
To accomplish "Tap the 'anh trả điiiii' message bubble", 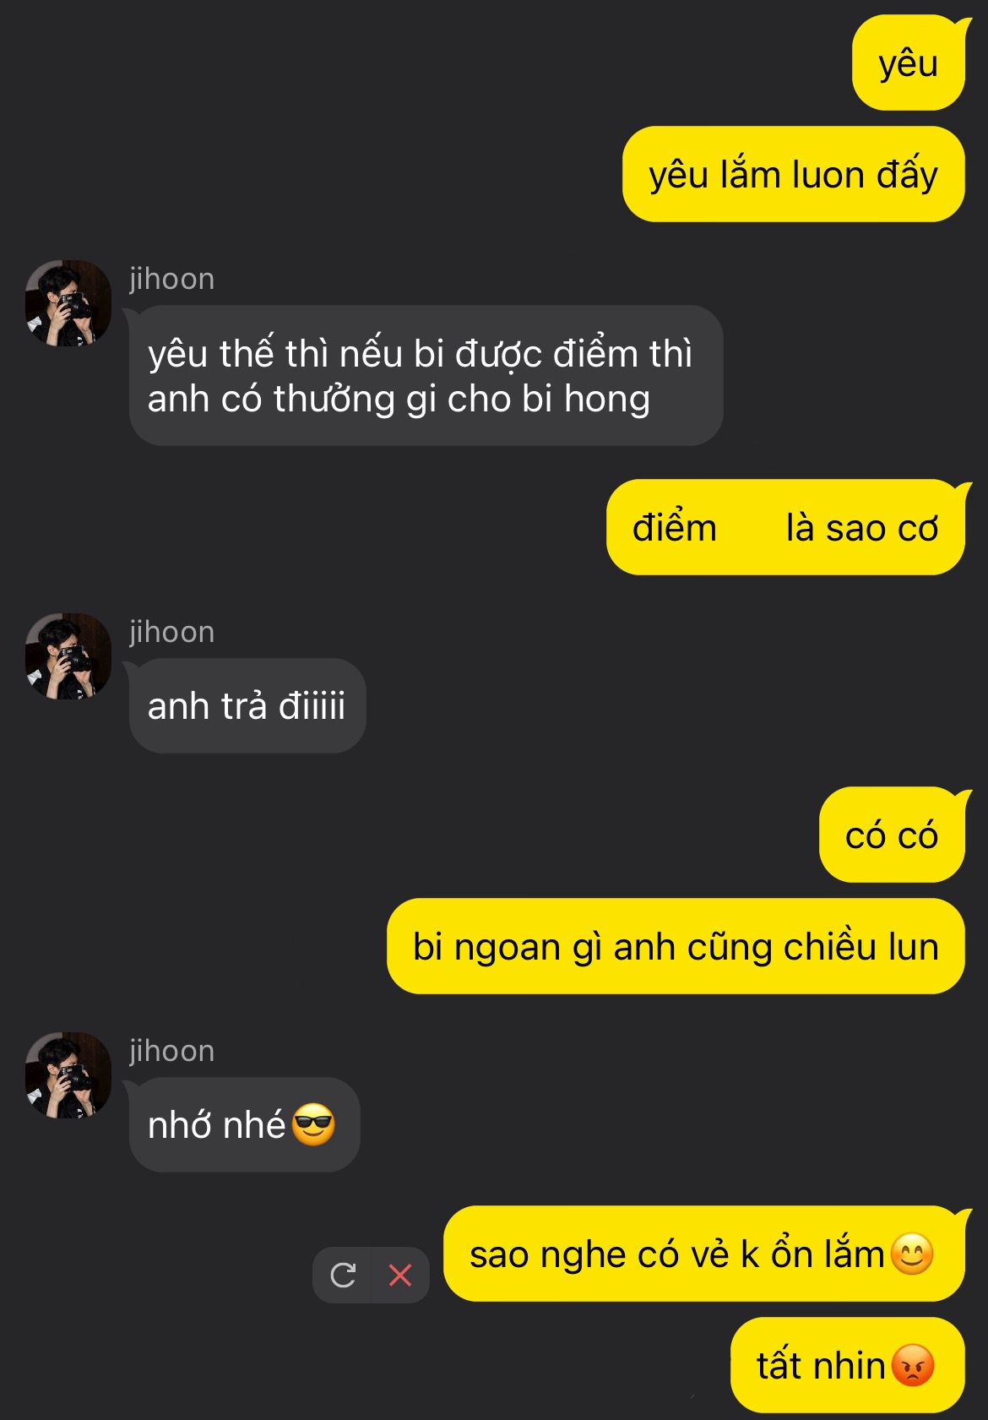I will pos(247,705).
